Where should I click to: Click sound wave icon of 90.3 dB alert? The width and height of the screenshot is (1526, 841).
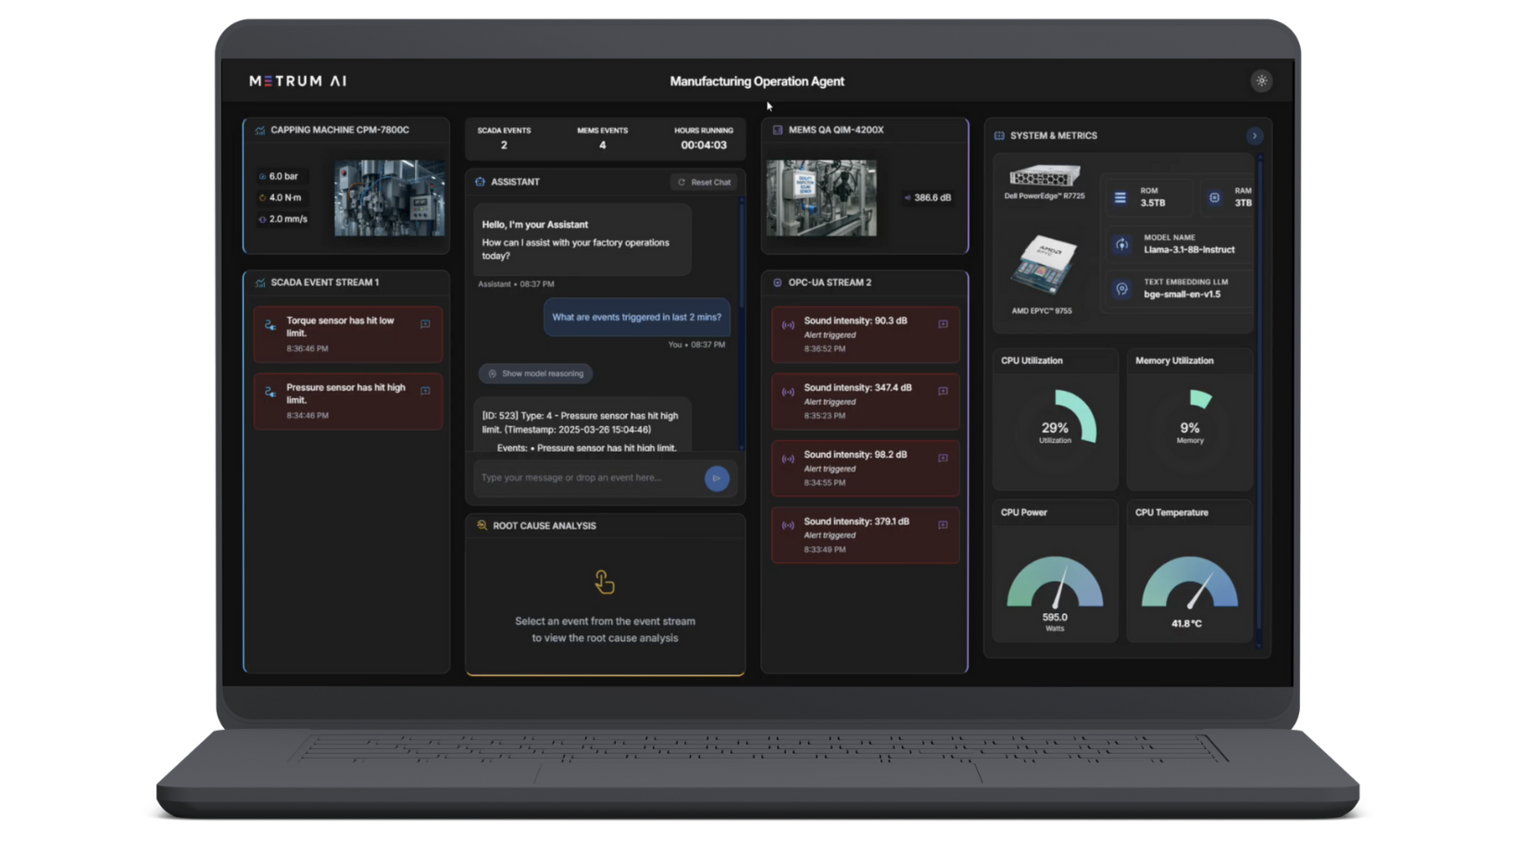(788, 325)
